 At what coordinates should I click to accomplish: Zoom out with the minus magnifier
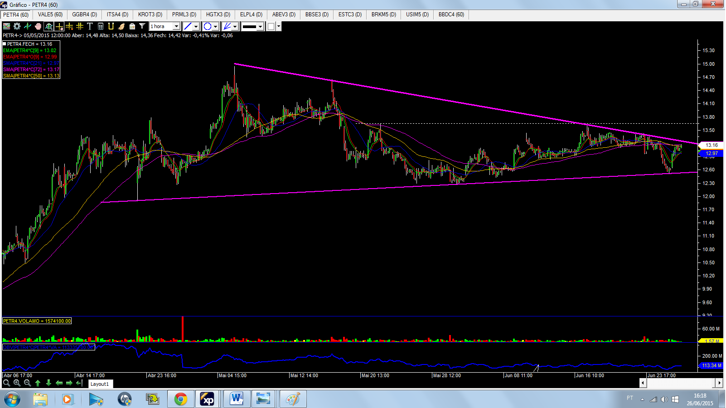(27, 383)
